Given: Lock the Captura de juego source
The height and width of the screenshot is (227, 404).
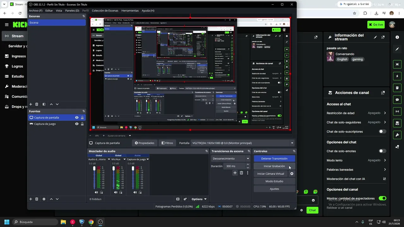Looking at the screenshot, I should (82, 124).
